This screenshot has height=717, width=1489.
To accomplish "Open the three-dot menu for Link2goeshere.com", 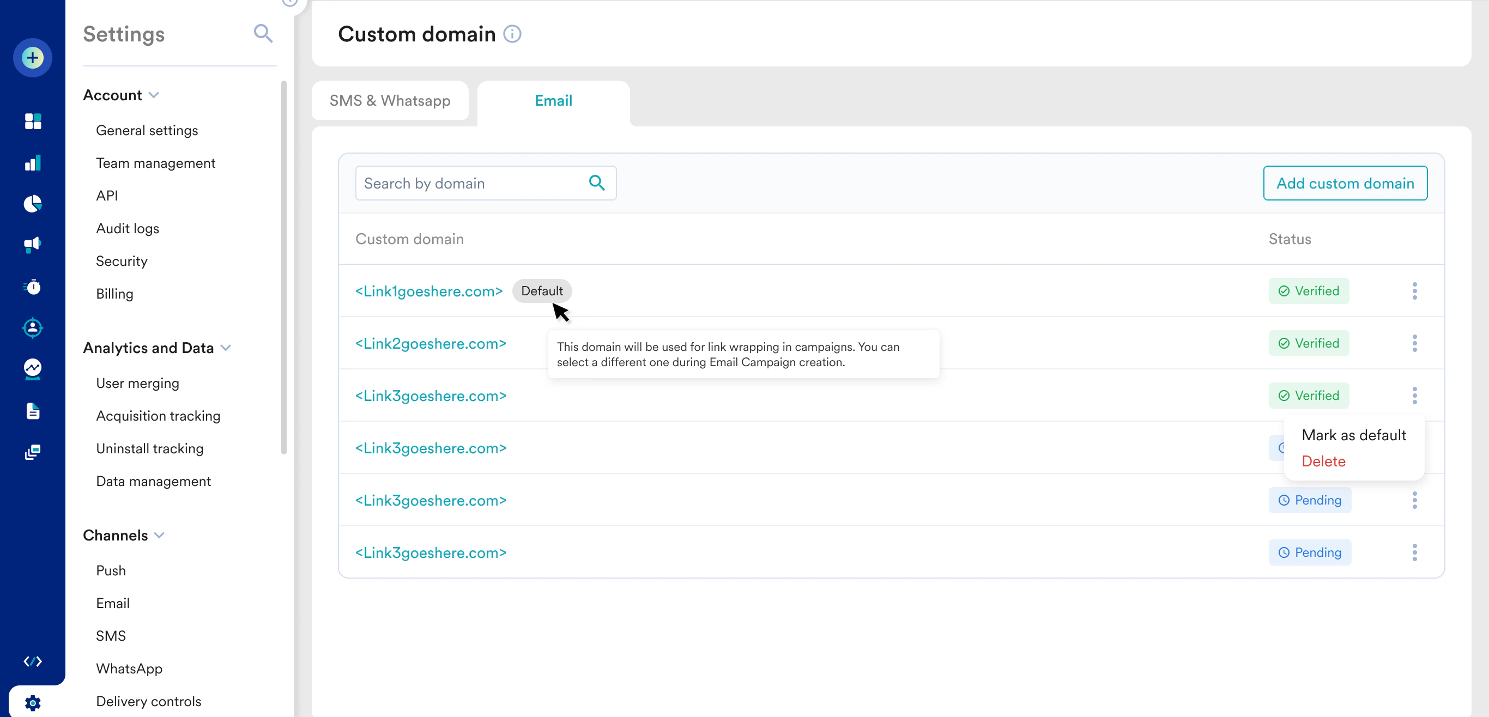I will click(1414, 343).
